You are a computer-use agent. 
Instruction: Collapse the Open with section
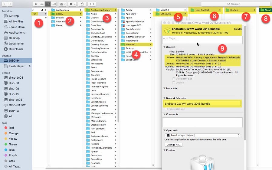(164, 130)
